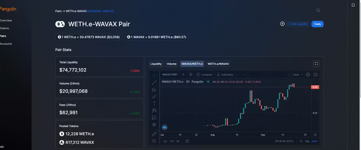The width and height of the screenshot is (361, 150).
Task: Click the 1 WETH.e = 50.47673 WAVAX pill
Action: (89, 37)
